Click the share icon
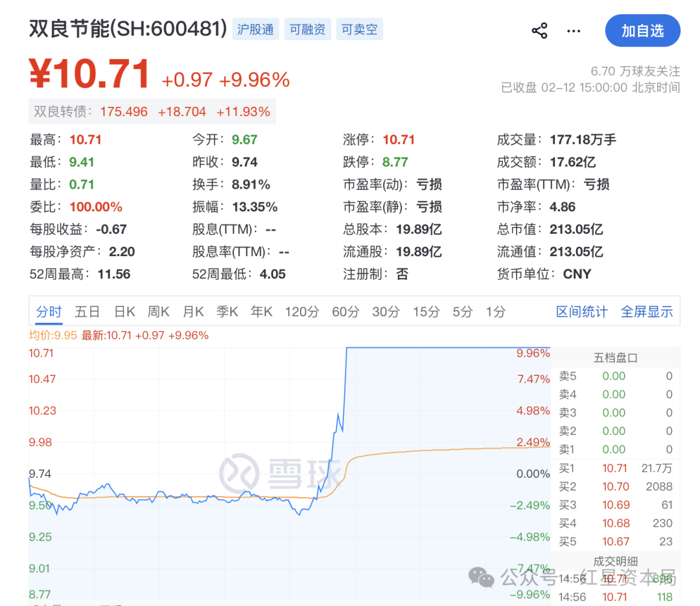Screen dimensions: 700x606 [539, 30]
